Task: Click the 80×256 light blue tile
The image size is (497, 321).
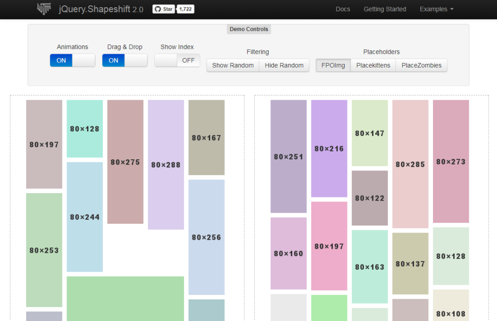Action: pos(206,237)
